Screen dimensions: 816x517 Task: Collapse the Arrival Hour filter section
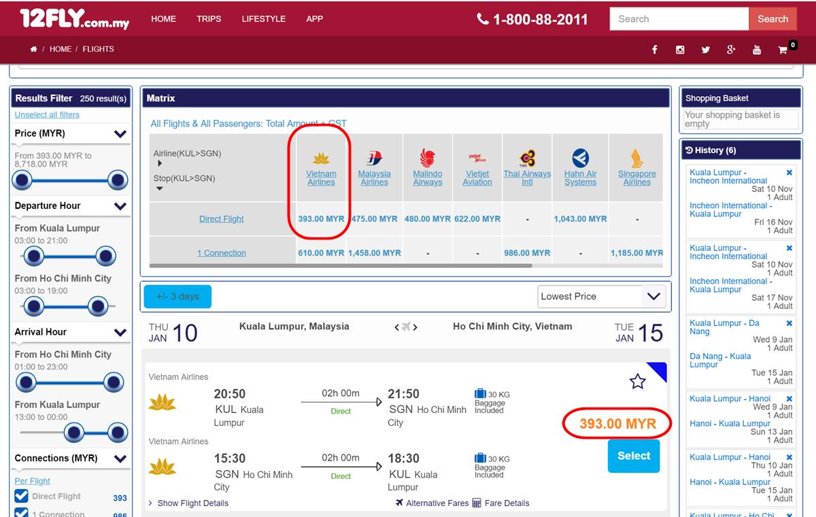click(x=120, y=333)
